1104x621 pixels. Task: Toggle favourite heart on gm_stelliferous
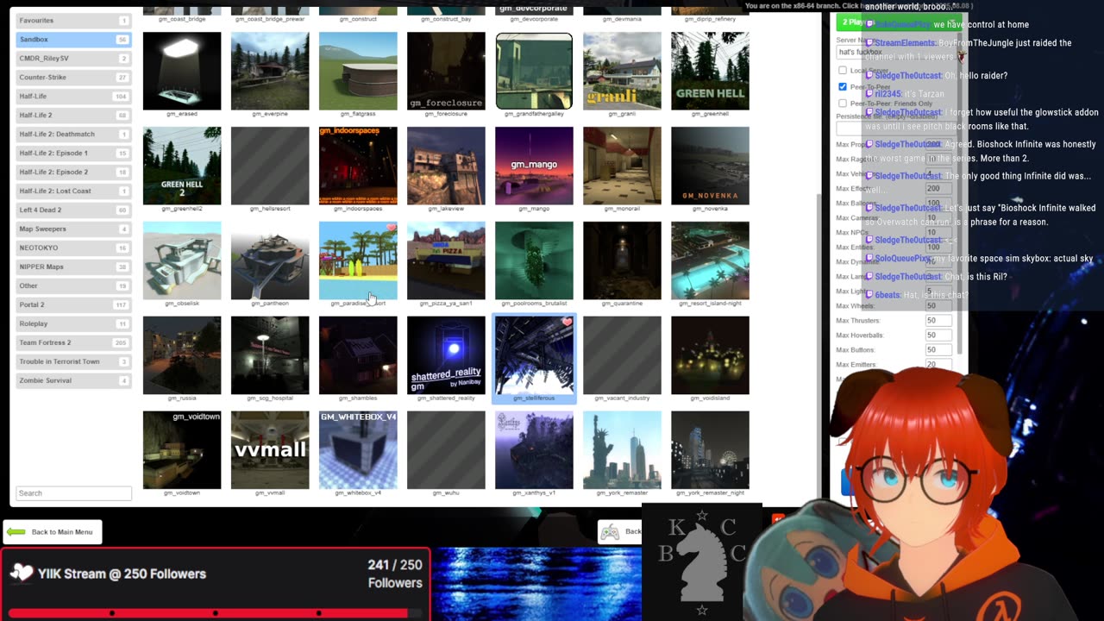coord(567,323)
